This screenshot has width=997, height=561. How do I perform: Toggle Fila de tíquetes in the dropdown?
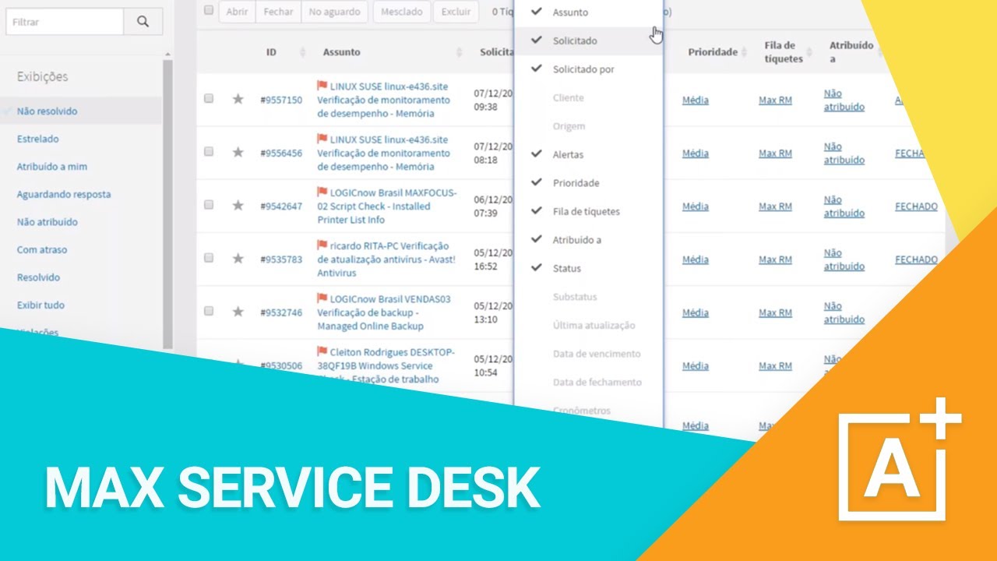pos(589,211)
